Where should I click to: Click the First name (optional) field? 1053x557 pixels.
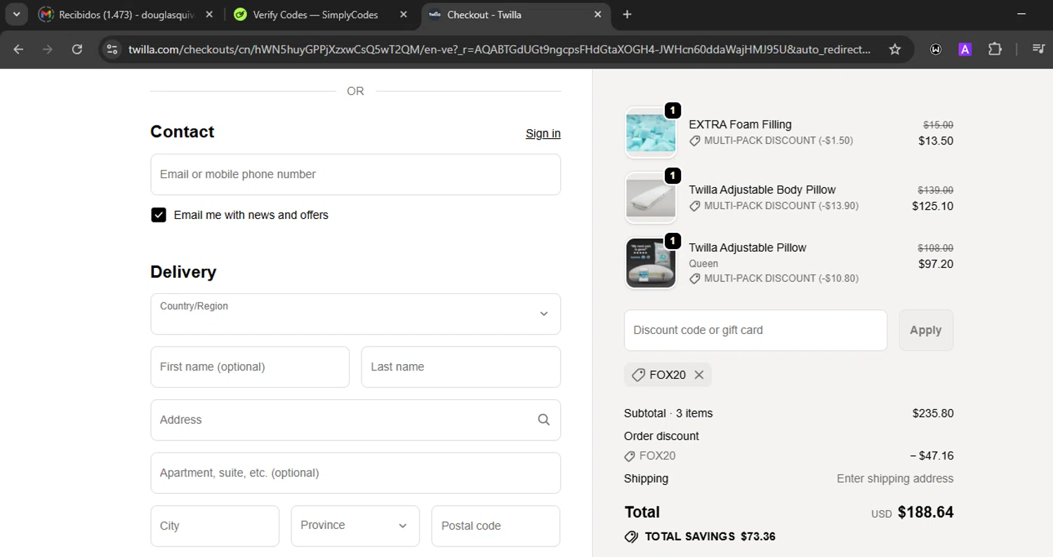250,367
